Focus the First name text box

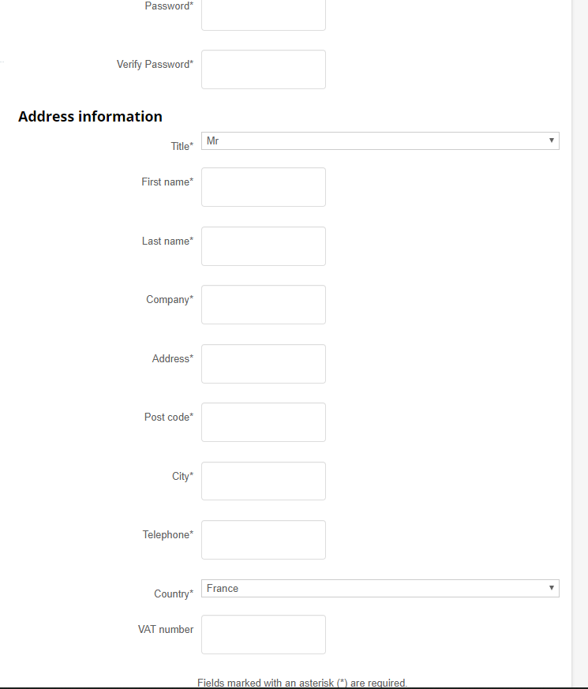click(x=263, y=187)
